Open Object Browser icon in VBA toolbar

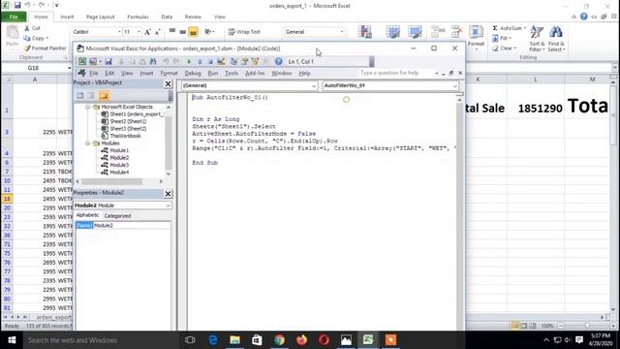(255, 61)
